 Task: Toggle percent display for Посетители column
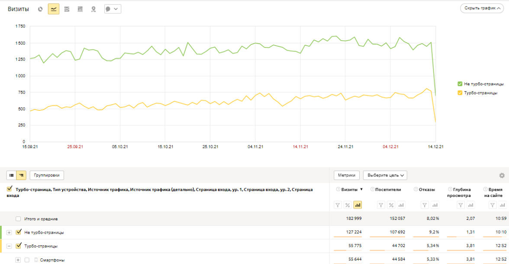point(391,205)
